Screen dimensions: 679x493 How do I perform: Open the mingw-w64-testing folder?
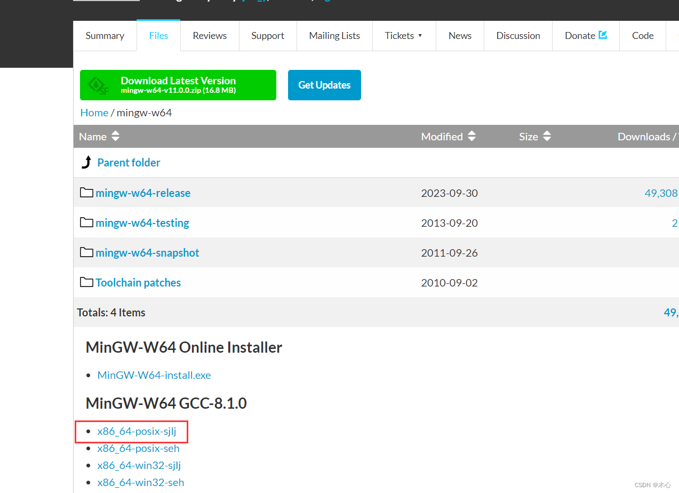(142, 223)
